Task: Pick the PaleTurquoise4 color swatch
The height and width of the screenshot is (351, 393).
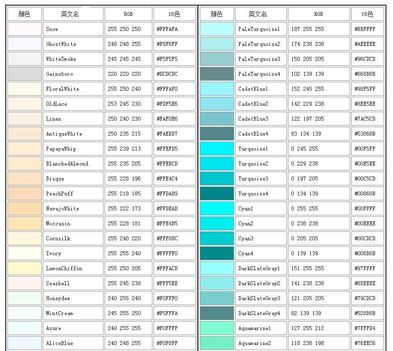Action: [x=217, y=74]
